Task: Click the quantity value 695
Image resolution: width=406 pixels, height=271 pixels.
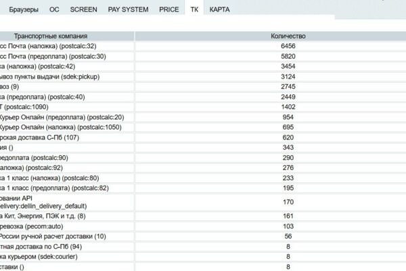Action: coord(288,127)
